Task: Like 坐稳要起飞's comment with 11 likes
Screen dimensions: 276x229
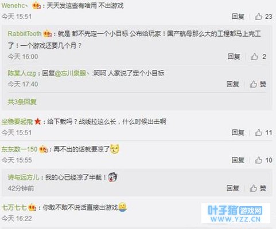Action: [258, 132]
